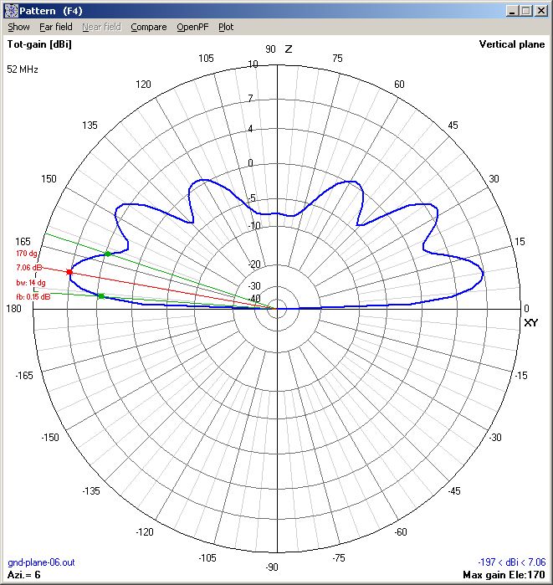
Task: Open the OpenPF menu
Action: 192,27
